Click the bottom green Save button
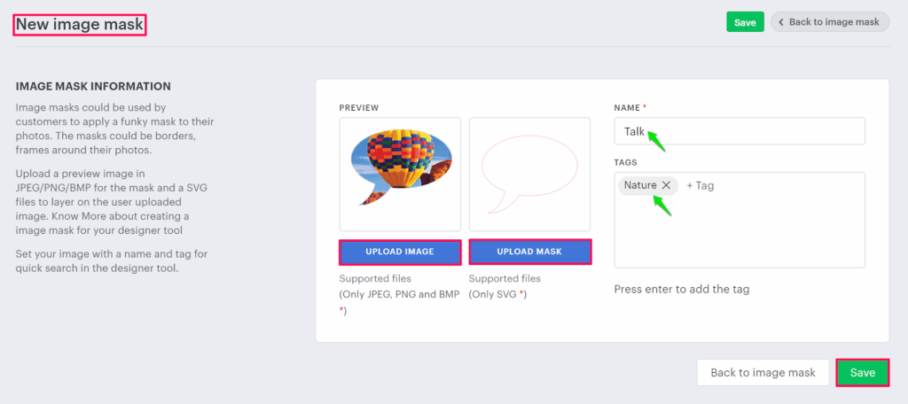 (x=862, y=373)
